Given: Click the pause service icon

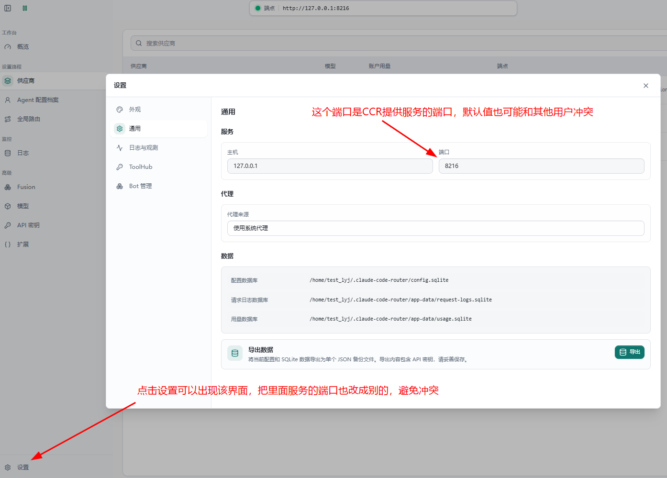Looking at the screenshot, I should [25, 8].
